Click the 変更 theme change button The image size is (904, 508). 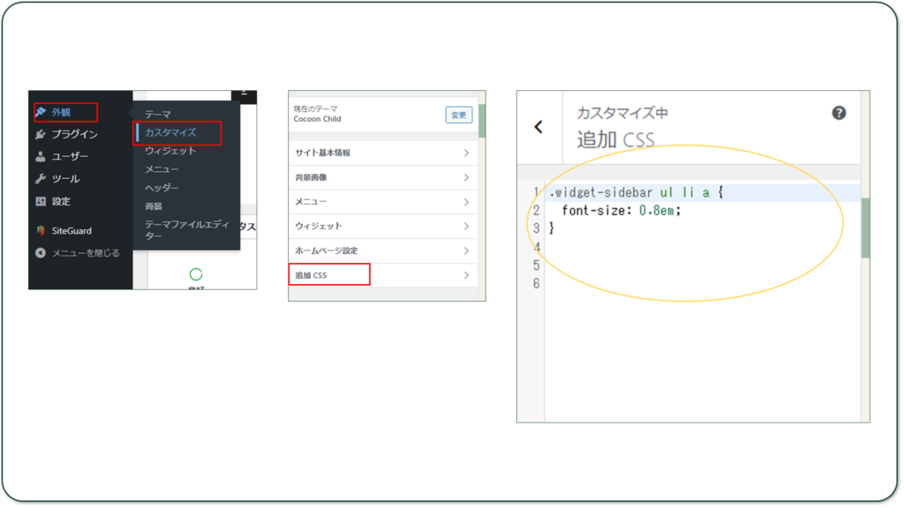coord(458,115)
